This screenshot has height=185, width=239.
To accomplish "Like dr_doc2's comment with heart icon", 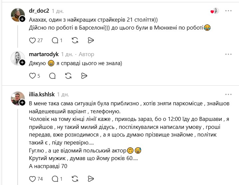I will [33, 41].
